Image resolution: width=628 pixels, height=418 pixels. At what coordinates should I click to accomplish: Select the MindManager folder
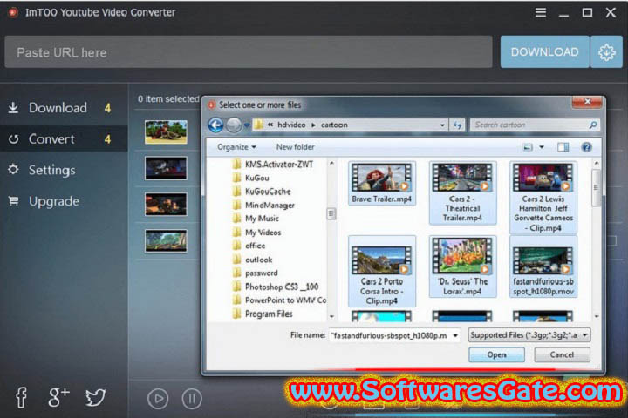pos(264,206)
